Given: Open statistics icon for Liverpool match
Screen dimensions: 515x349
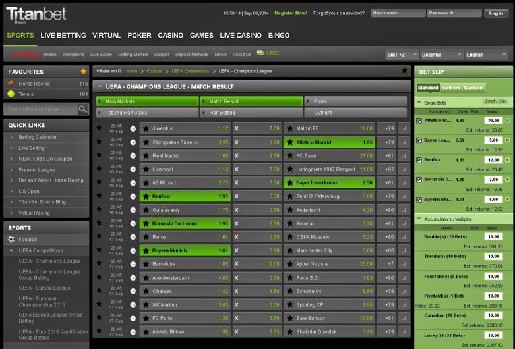Looking at the screenshot, I should pos(404,169).
